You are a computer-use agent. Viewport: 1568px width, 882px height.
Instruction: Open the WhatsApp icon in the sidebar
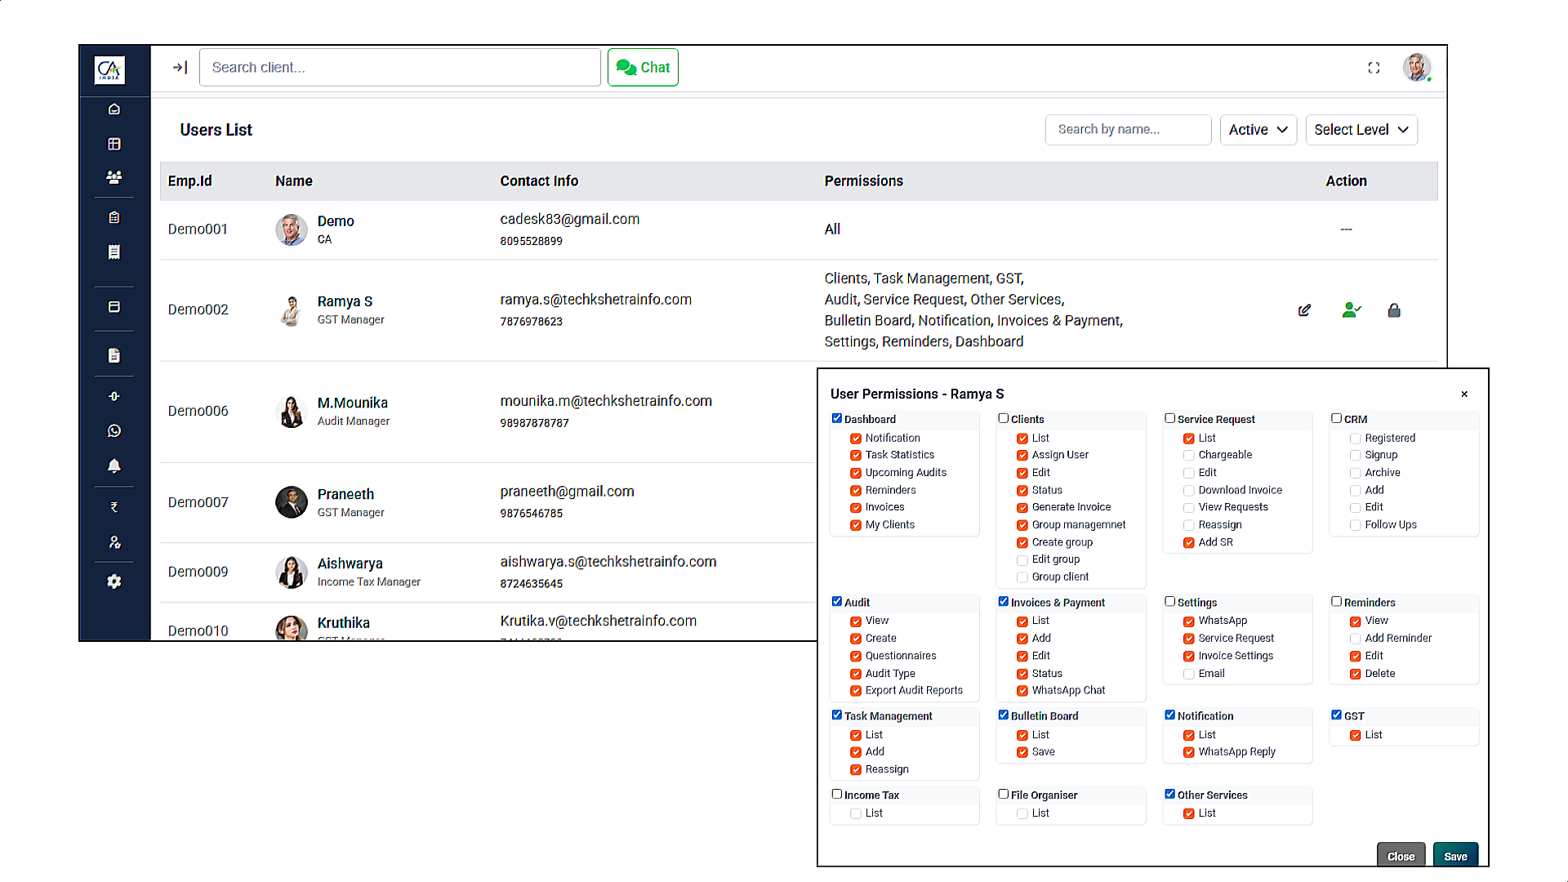[114, 431]
